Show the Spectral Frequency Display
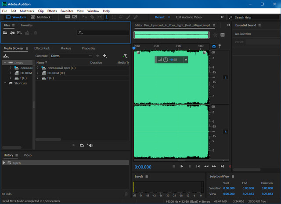 pyautogui.click(x=68, y=17)
